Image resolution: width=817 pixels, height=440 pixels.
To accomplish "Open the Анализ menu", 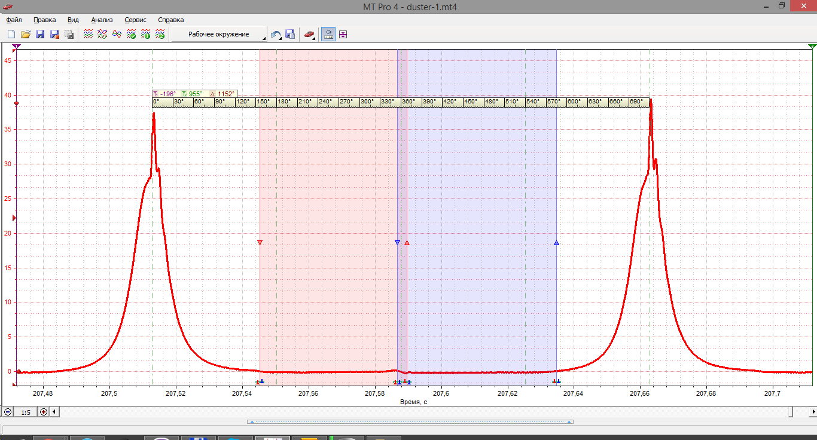I will [x=102, y=20].
